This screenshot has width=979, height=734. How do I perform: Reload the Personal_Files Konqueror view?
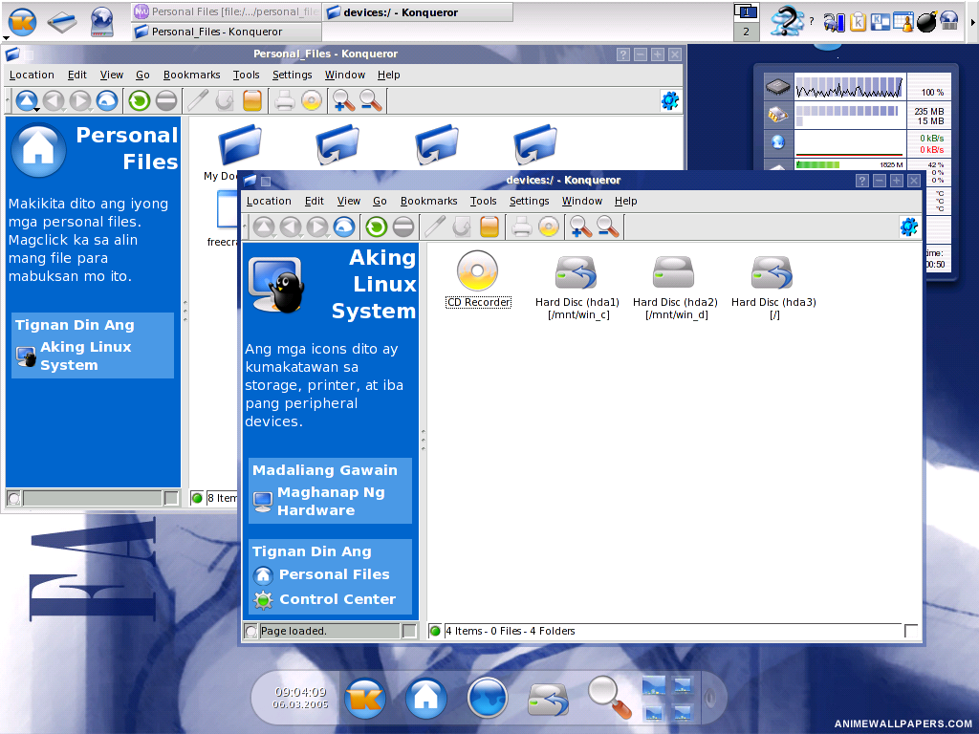click(140, 100)
